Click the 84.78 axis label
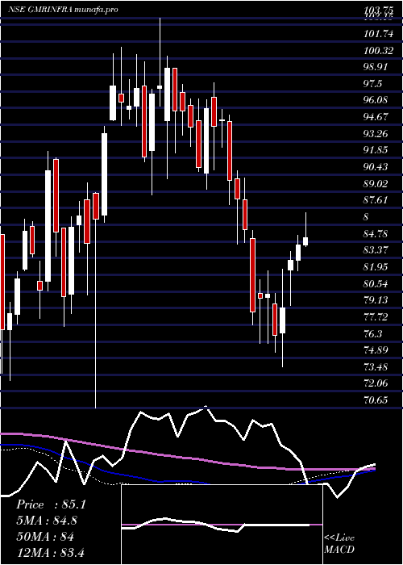 [x=376, y=234]
